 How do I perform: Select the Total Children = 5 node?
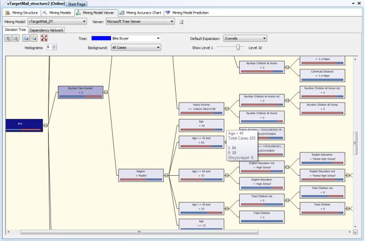(x=262, y=217)
